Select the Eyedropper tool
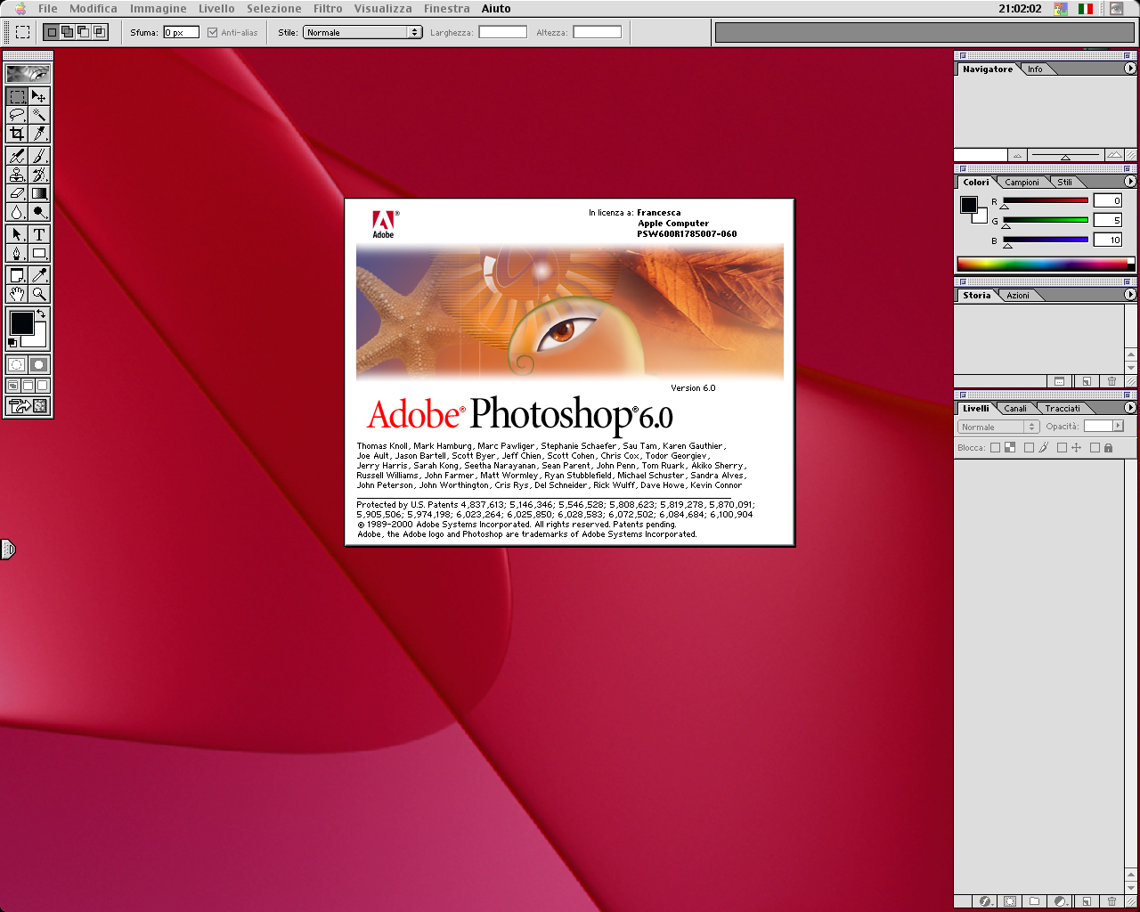 pyautogui.click(x=39, y=275)
